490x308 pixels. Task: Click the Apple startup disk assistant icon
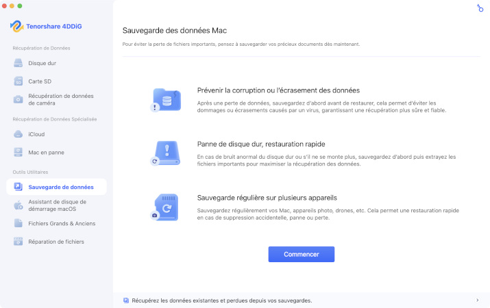click(19, 205)
